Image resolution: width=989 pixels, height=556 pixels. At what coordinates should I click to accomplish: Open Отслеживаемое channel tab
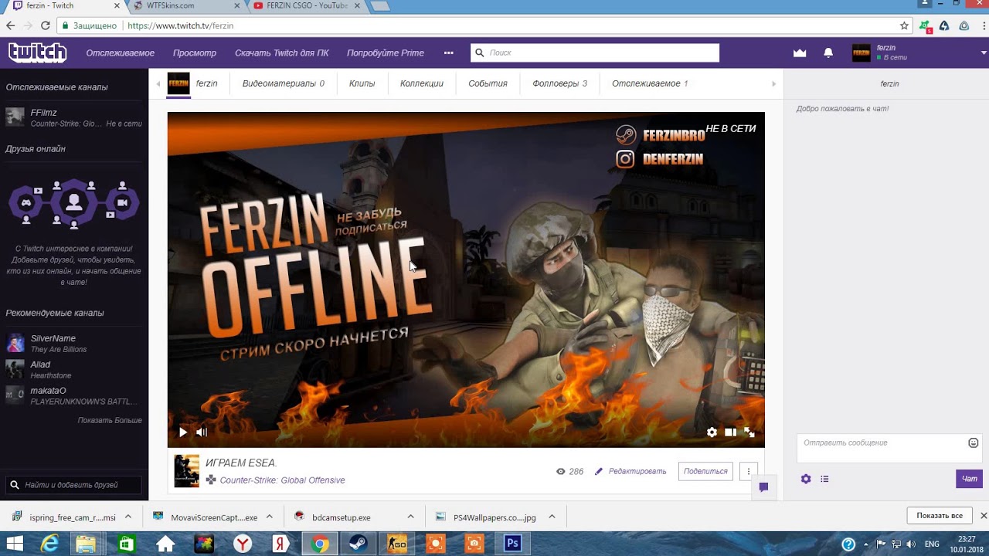(x=650, y=83)
